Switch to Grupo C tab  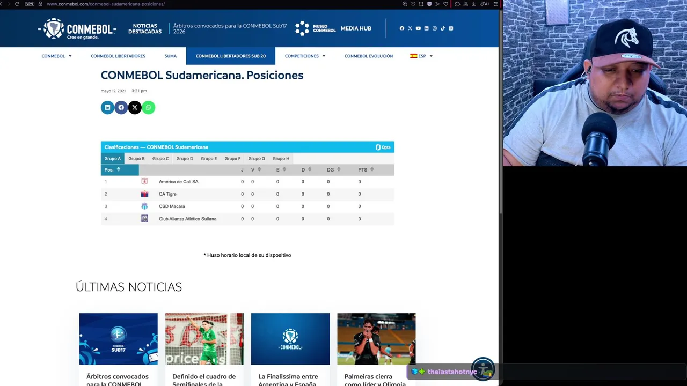tap(160, 159)
